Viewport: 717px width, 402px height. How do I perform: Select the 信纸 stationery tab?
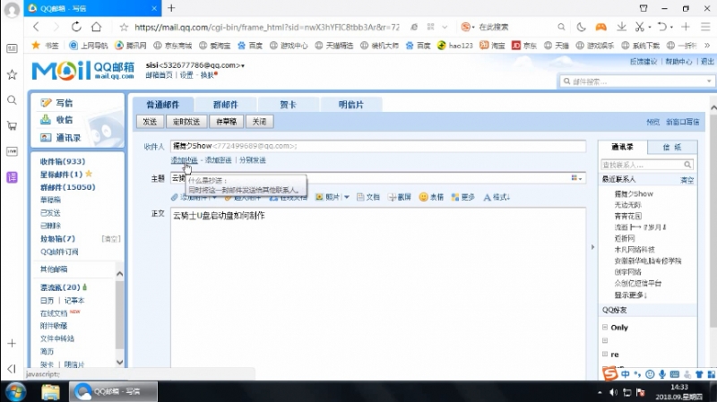coord(671,147)
